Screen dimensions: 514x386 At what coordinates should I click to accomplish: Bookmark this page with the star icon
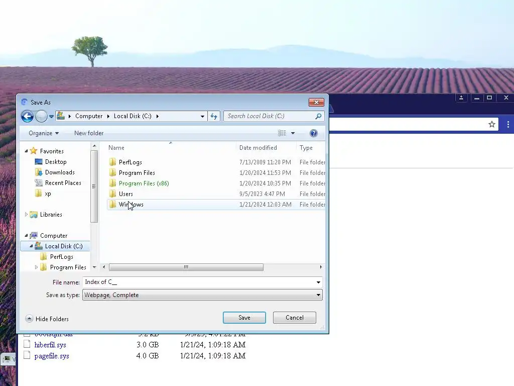point(492,124)
